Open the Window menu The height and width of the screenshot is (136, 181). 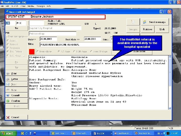[x=31, y=6]
